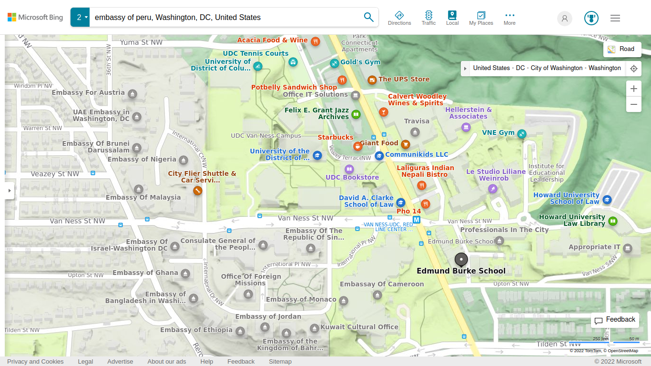
Task: Click Embassy For Austria marker icon
Action: click(x=132, y=94)
